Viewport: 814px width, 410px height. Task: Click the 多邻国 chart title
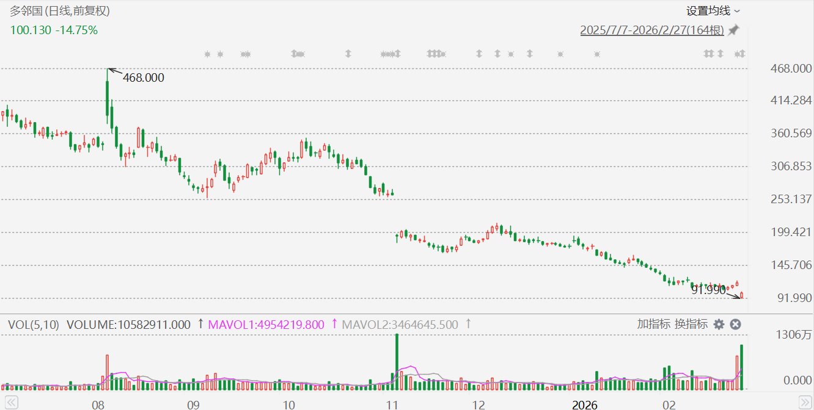pos(24,10)
